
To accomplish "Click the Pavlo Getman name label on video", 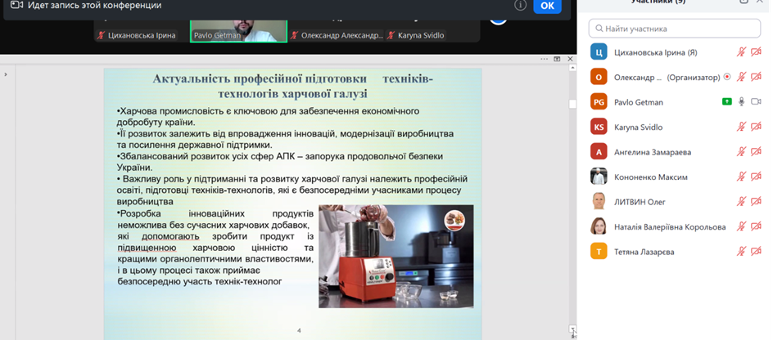I will coord(217,35).
